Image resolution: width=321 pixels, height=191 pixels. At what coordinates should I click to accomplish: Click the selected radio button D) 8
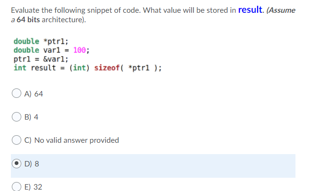17,164
